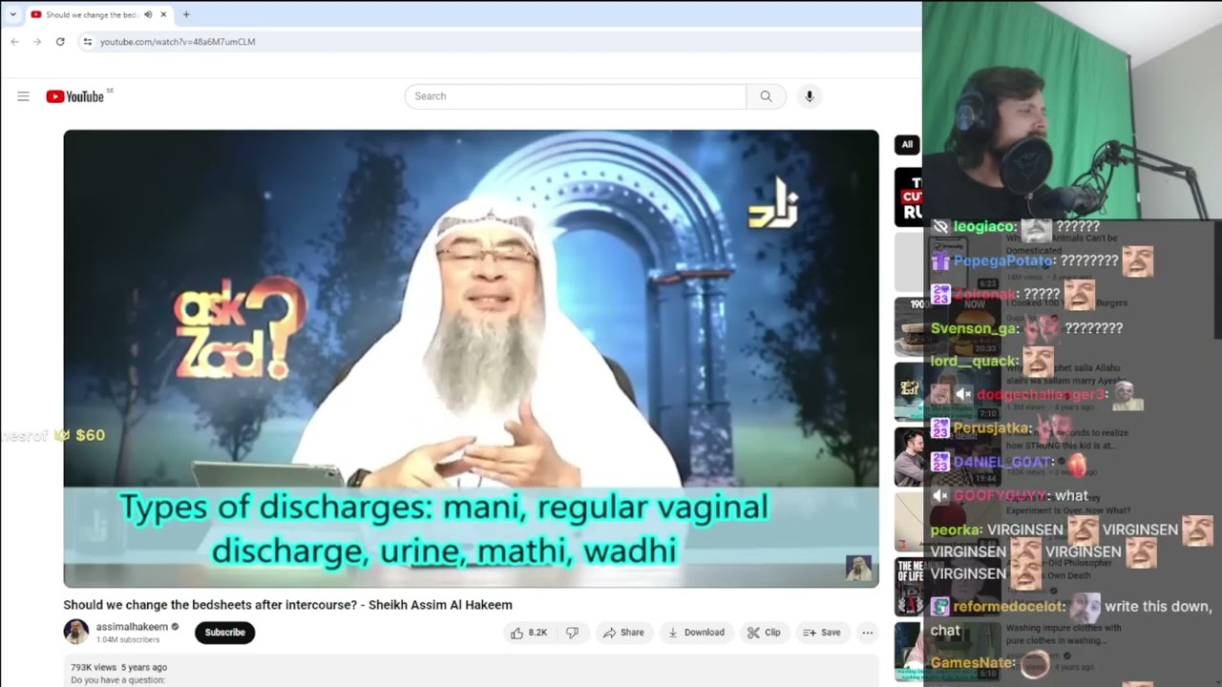This screenshot has height=687, width=1222.
Task: Close the 'Should we change the bed' tab
Action: click(163, 14)
